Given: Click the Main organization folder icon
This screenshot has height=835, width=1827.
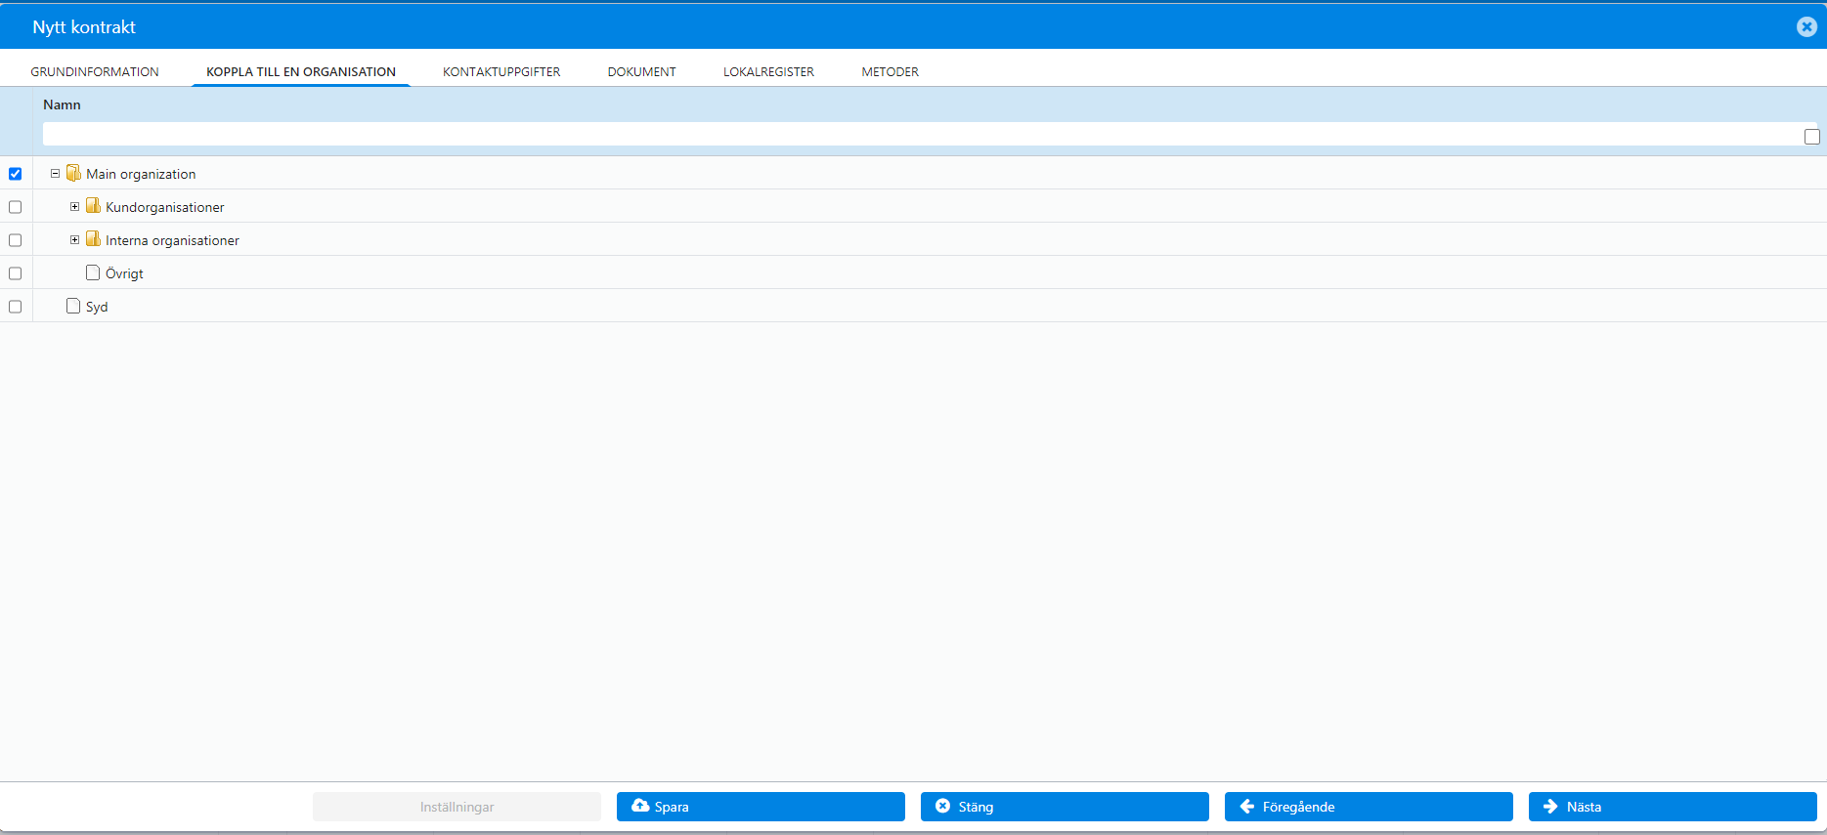Looking at the screenshot, I should [73, 173].
